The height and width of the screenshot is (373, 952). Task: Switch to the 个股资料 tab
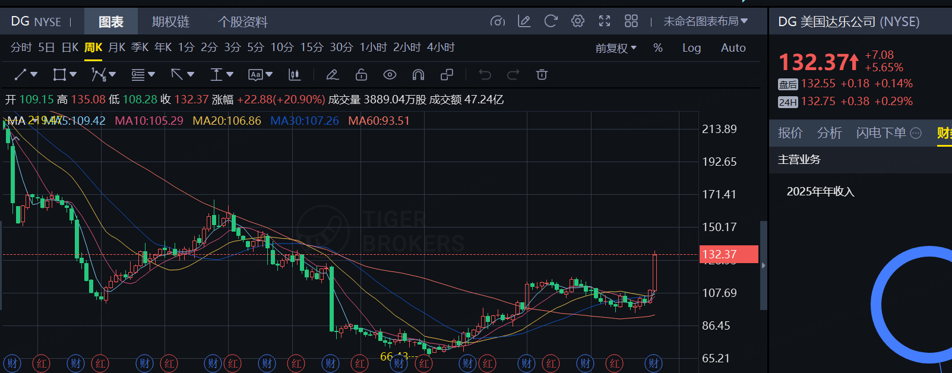click(243, 22)
